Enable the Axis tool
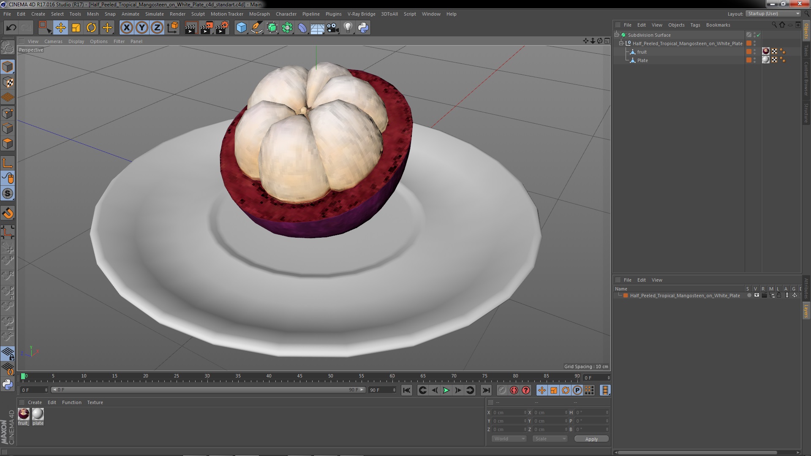Viewport: 811px width, 456px height. [8, 163]
